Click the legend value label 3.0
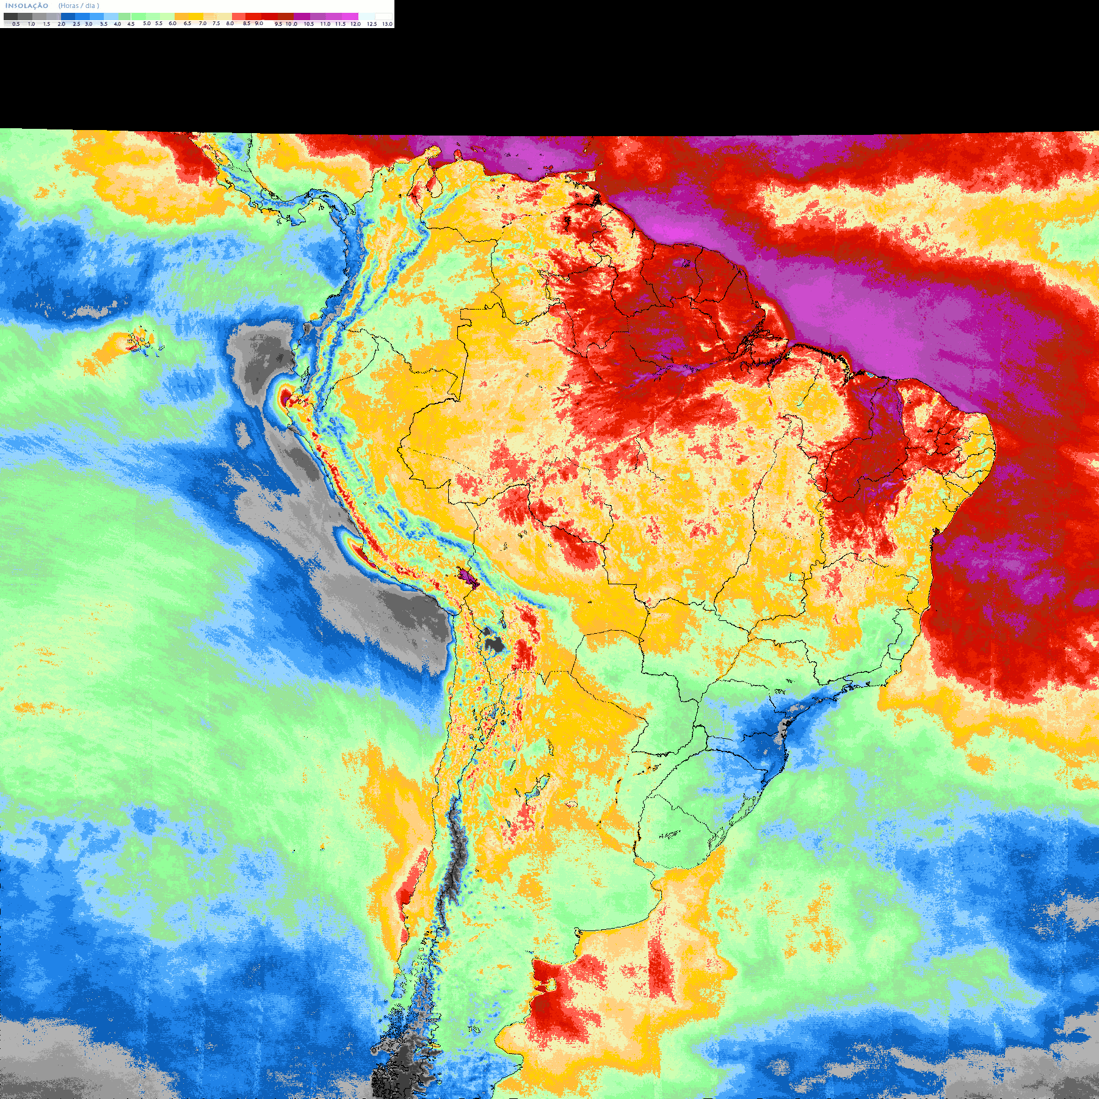 [x=89, y=24]
